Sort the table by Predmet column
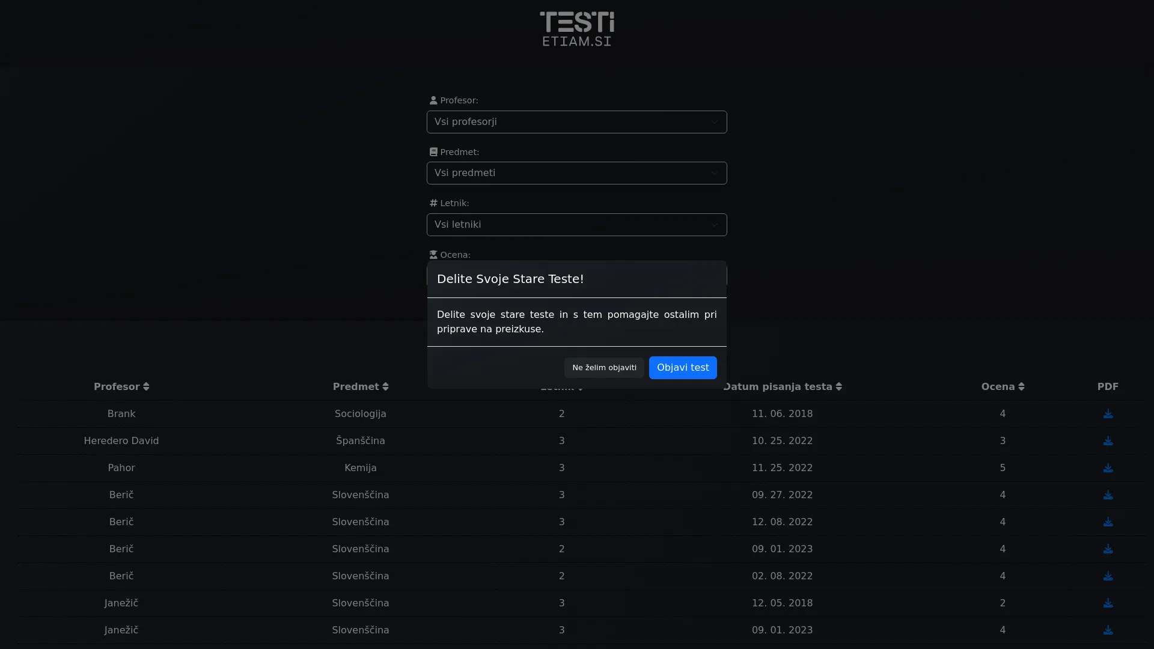 tap(361, 386)
